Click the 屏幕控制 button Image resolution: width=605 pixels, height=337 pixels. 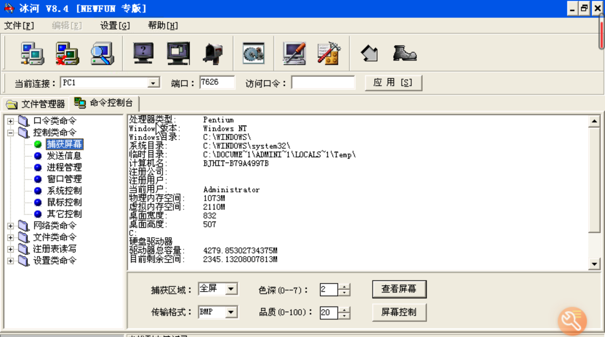point(399,312)
